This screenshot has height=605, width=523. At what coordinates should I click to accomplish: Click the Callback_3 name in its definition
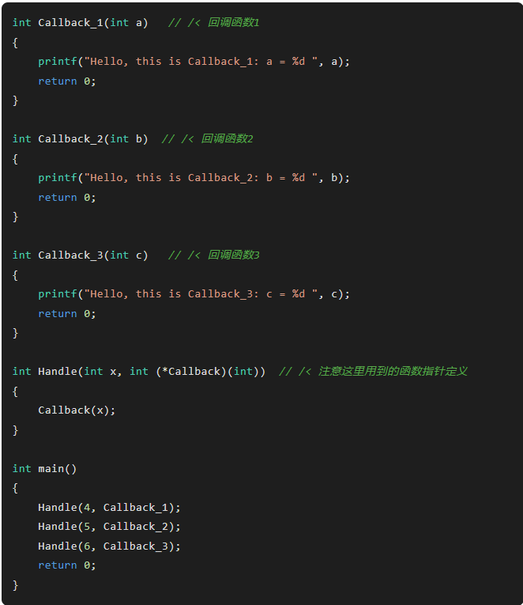(x=70, y=255)
